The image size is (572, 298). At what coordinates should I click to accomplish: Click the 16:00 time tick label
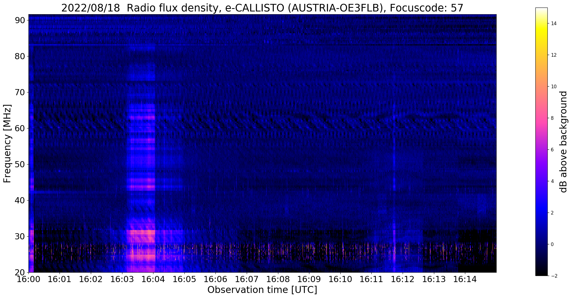coord(29,279)
